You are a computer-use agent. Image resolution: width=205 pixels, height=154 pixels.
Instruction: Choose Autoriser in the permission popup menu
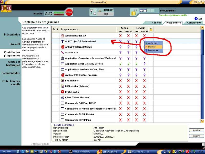(x=153, y=43)
